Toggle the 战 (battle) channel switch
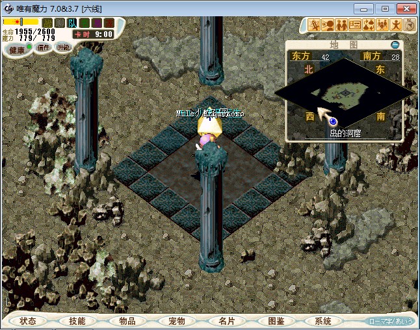Viewport: 420px width, 330px height. pos(47,23)
